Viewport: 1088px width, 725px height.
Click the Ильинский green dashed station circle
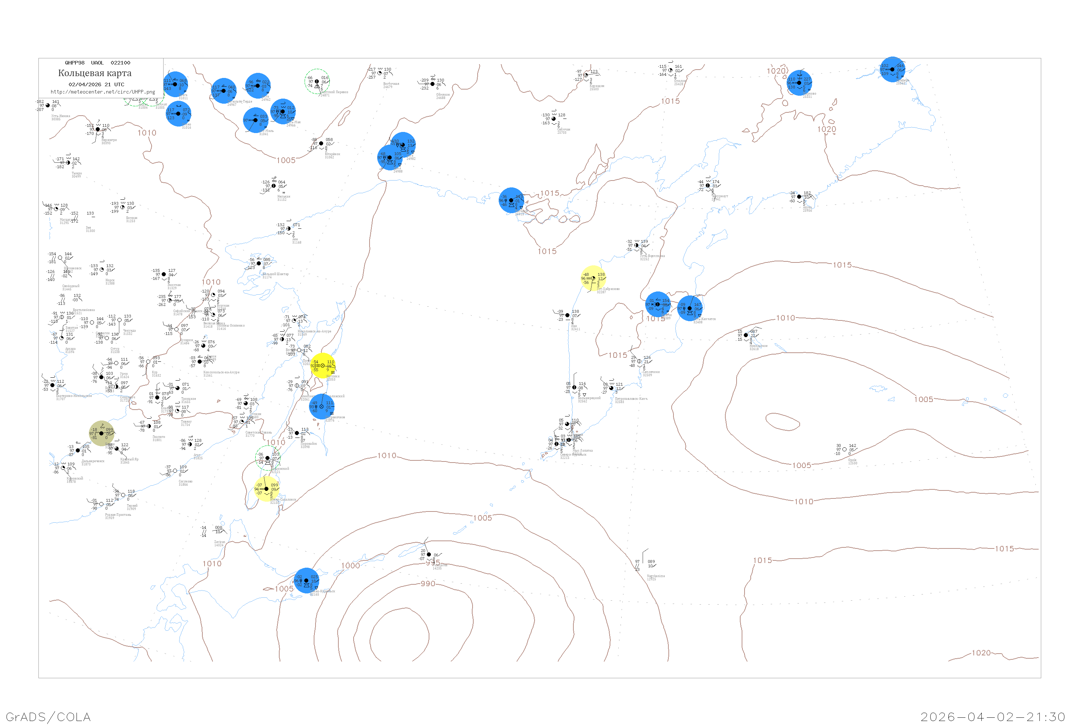click(267, 458)
